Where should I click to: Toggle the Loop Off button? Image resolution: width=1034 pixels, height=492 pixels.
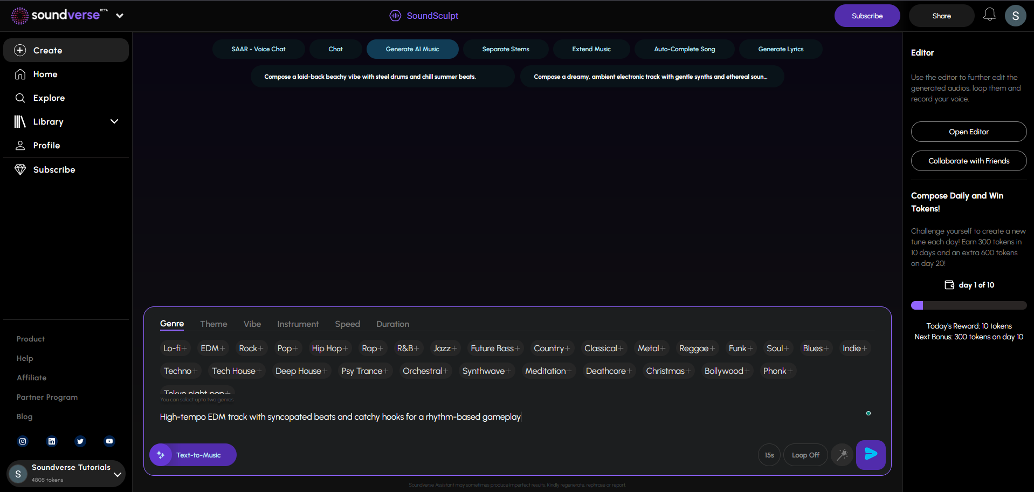(805, 455)
